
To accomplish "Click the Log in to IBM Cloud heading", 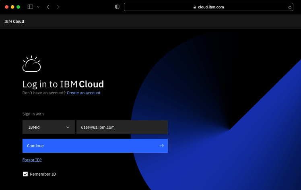I will tap(63, 84).
